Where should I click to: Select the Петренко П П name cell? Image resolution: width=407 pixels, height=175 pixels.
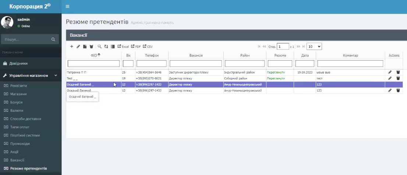click(x=94, y=72)
